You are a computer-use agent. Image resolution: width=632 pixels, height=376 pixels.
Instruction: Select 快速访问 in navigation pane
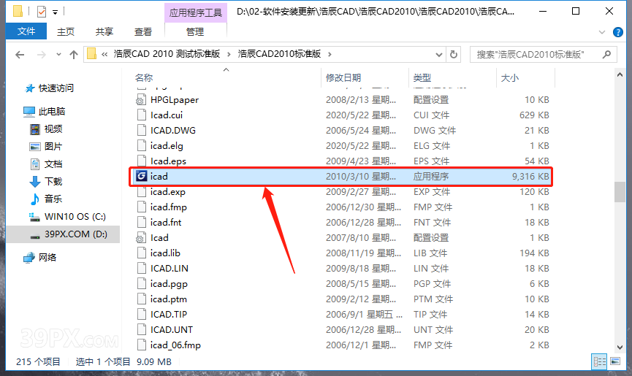click(56, 88)
